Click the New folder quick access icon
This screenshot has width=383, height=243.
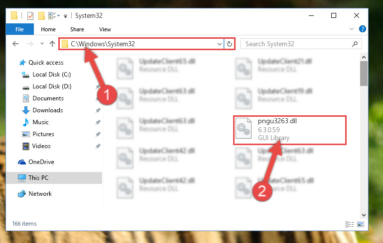coord(41,16)
